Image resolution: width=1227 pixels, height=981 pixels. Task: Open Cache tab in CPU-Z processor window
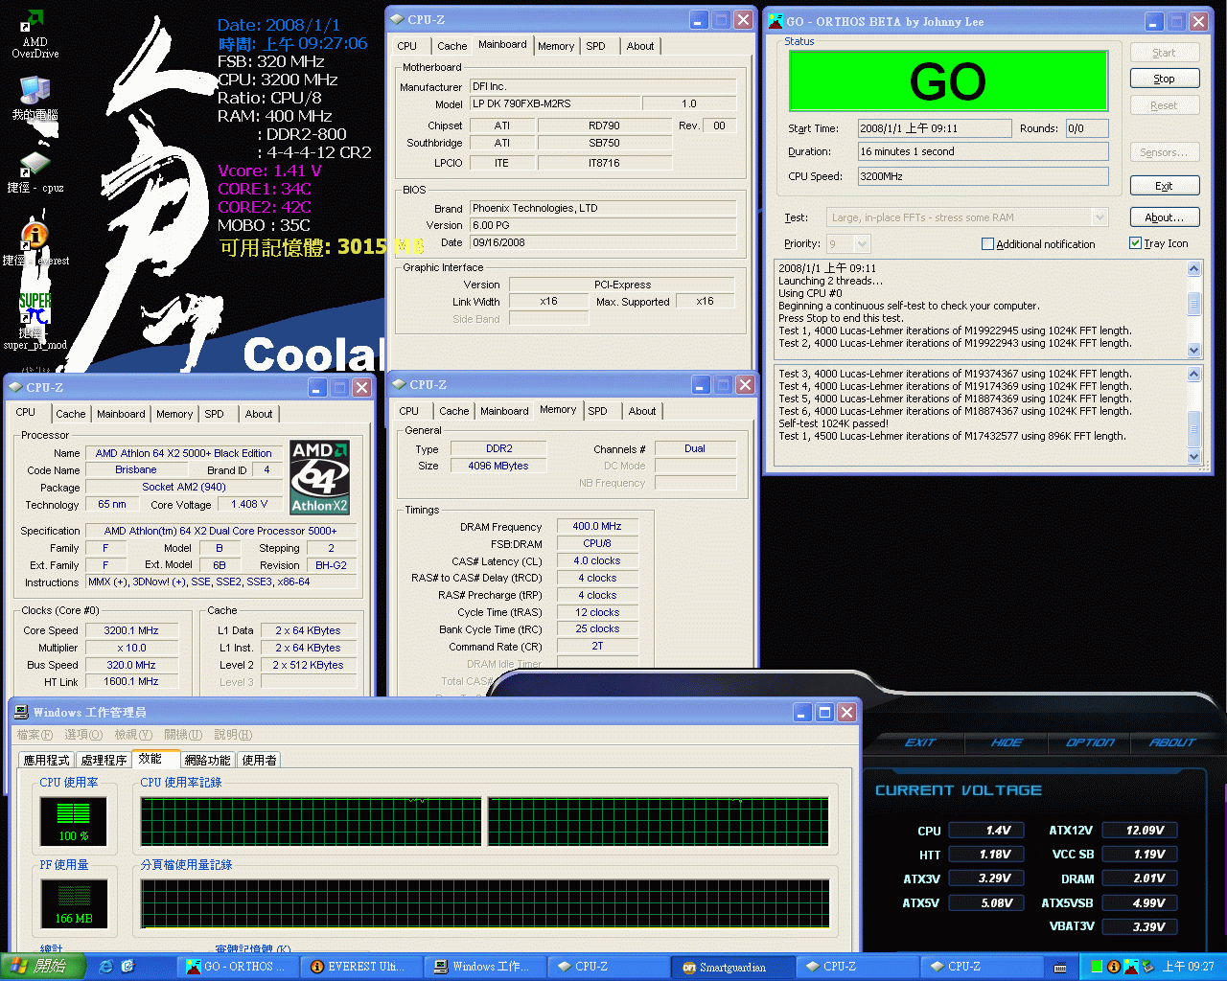coord(71,414)
